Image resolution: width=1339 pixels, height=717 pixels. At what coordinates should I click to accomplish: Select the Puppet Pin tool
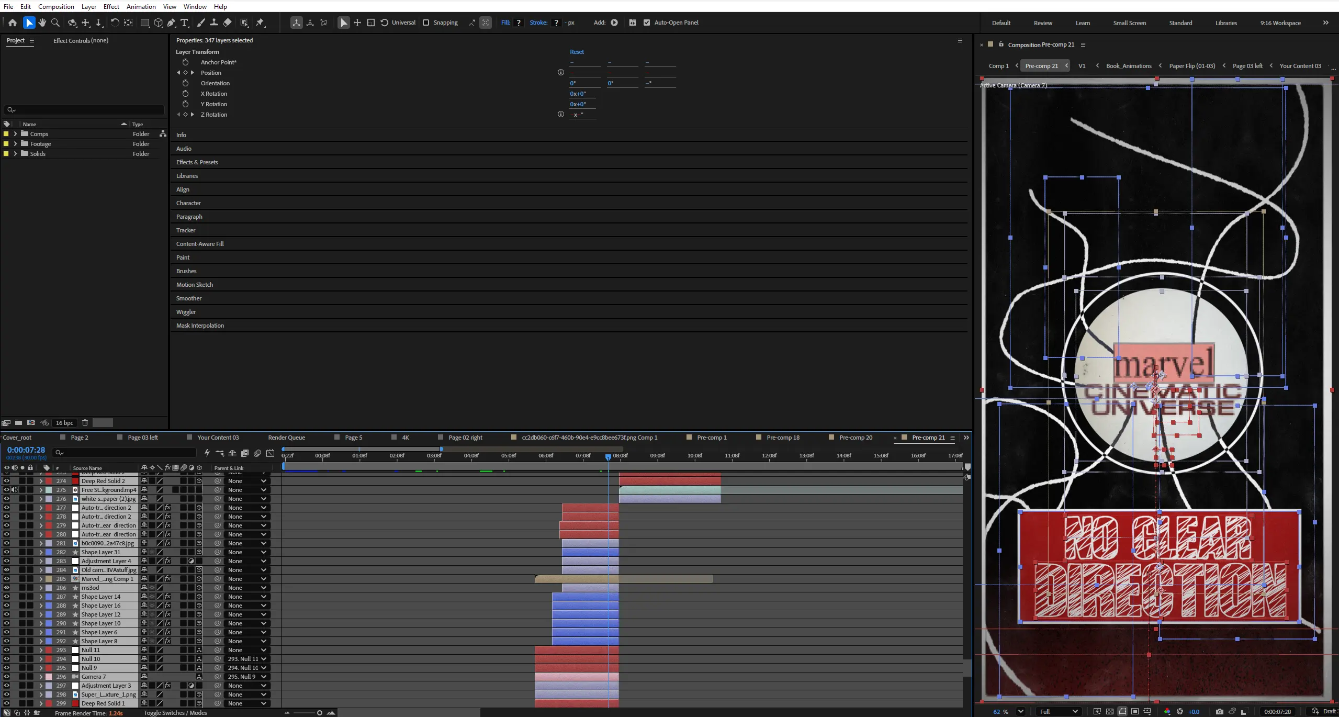260,23
